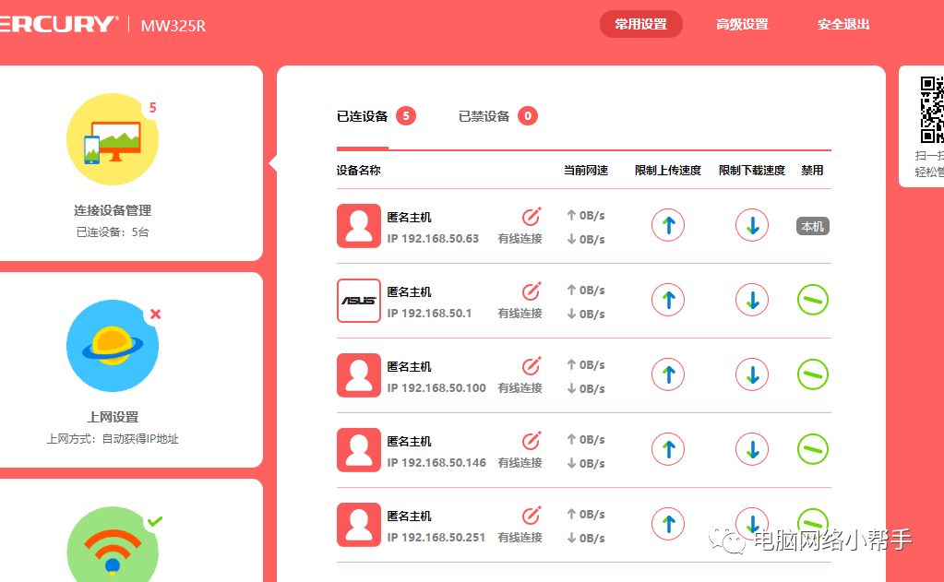The width and height of the screenshot is (944, 582).
Task: Open the 高级设置 menu
Action: click(742, 24)
